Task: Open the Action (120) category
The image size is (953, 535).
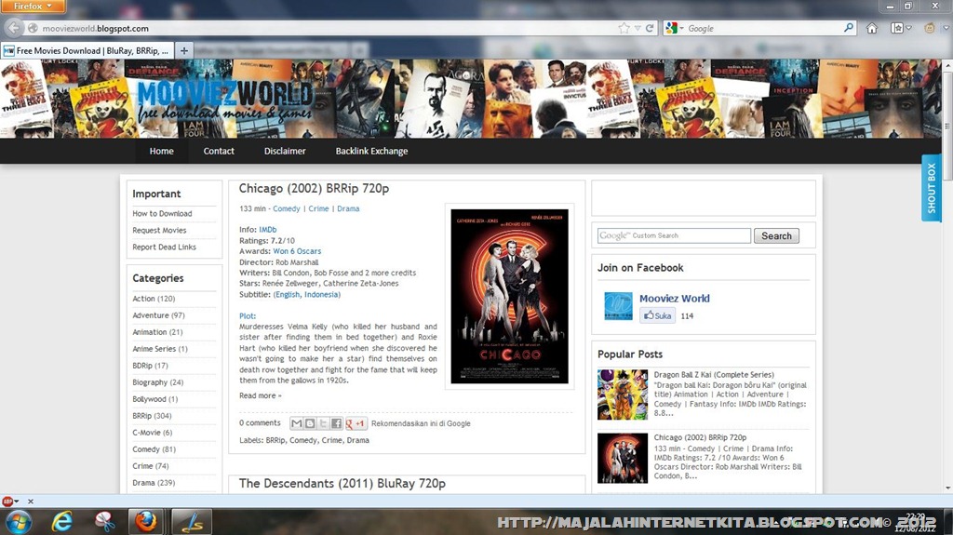Action: coord(154,299)
